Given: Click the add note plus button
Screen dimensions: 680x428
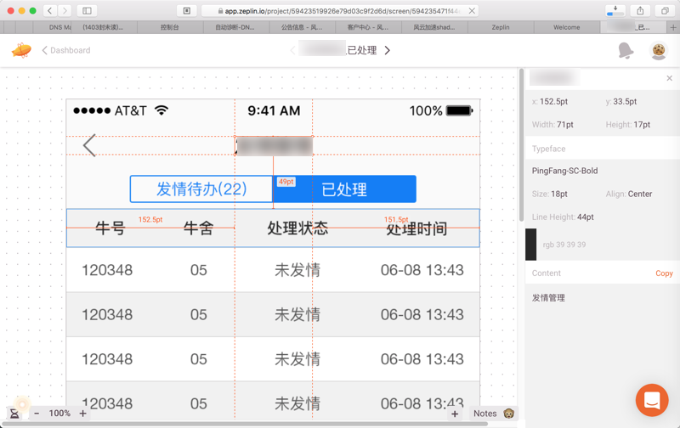Looking at the screenshot, I should click(x=455, y=414).
